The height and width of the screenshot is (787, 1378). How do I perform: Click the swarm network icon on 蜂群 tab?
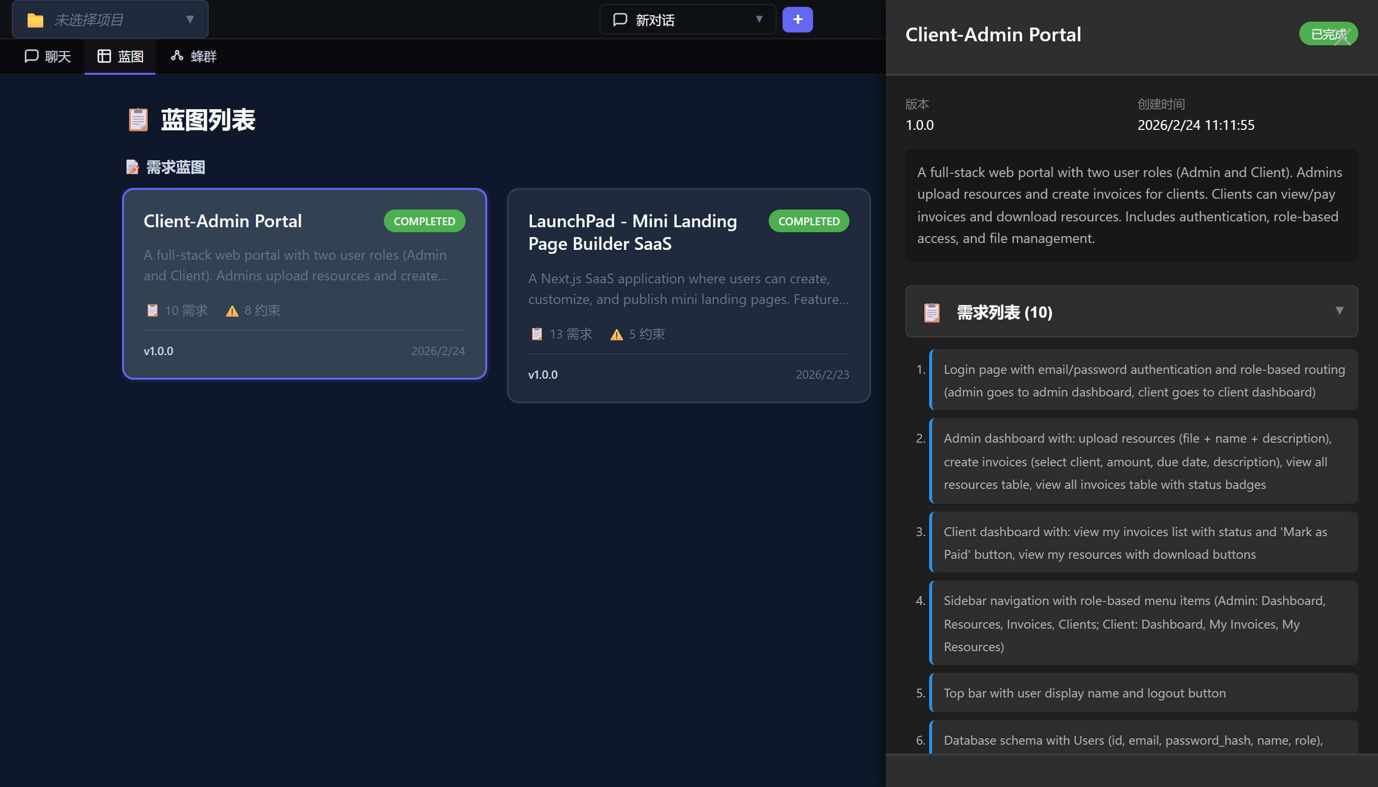click(177, 56)
